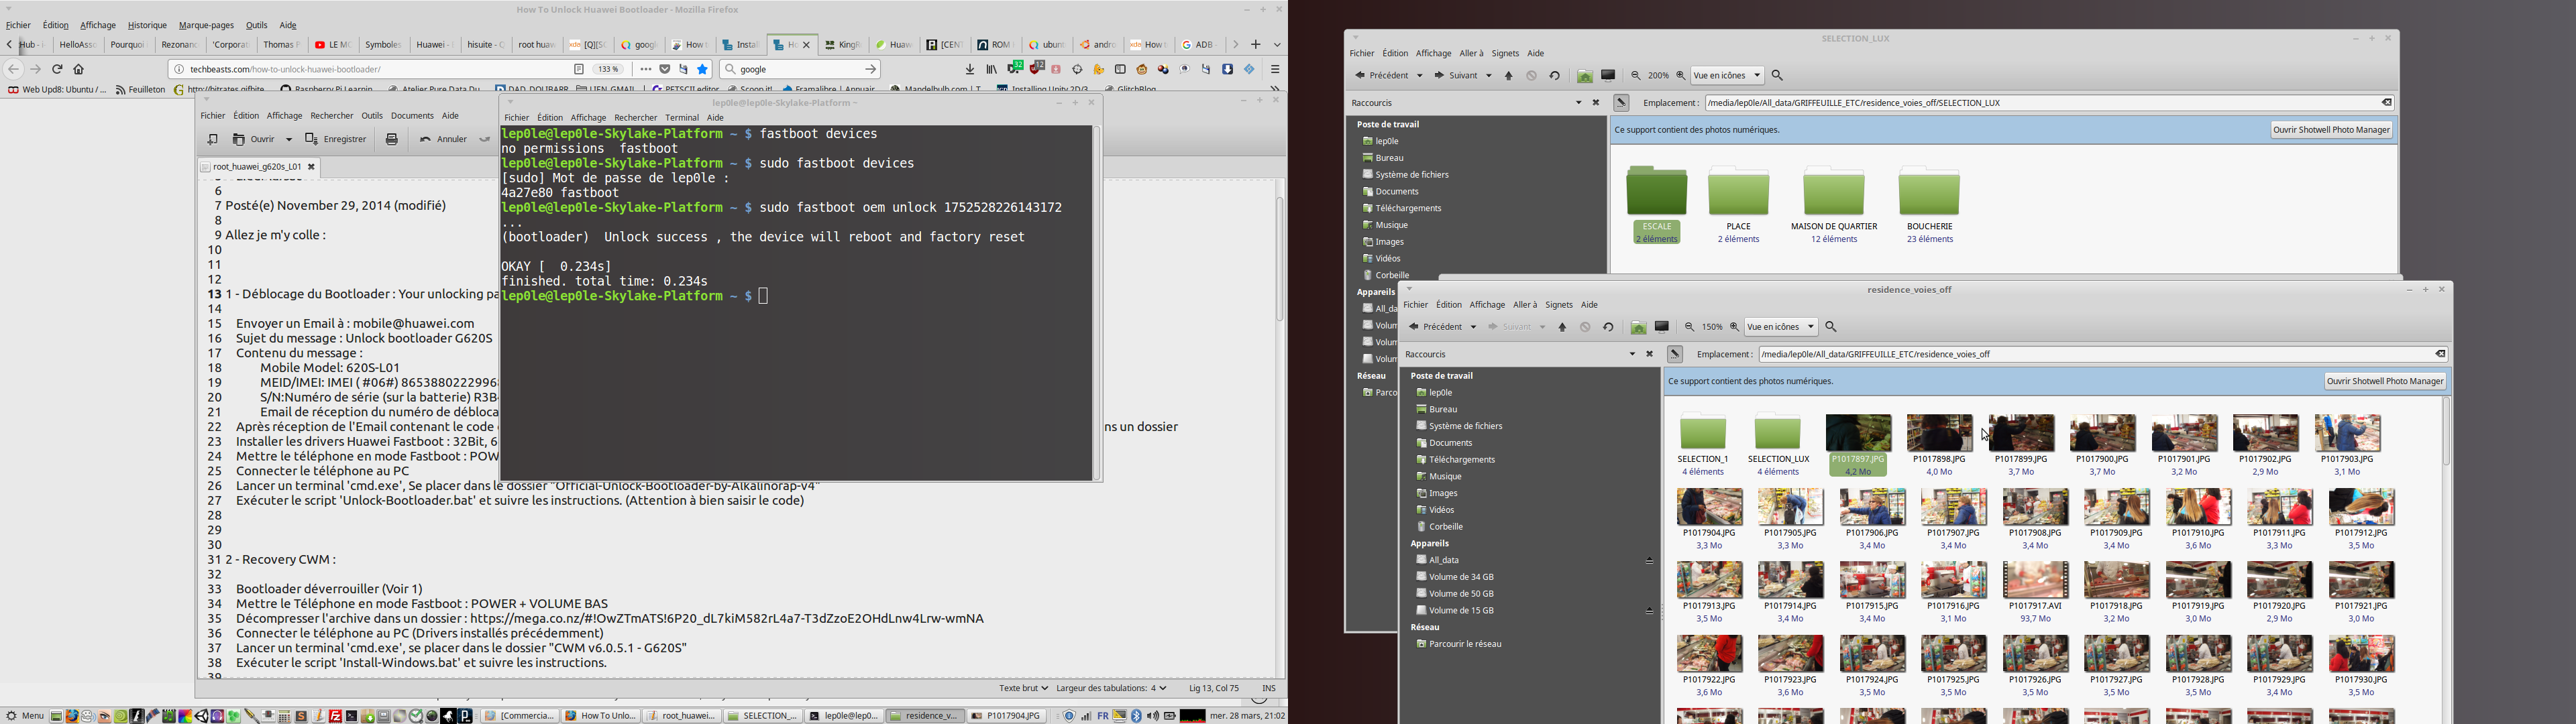The image size is (2576, 724).
Task: Toggle location edit button in SELECTION_LUX window
Action: tap(1621, 103)
